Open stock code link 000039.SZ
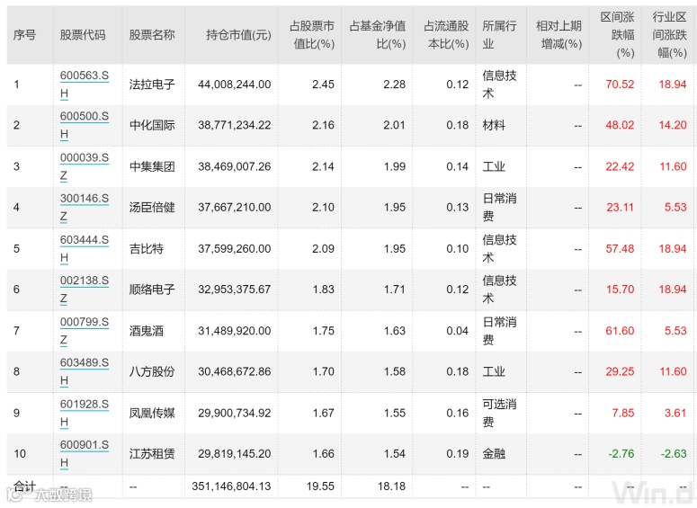 click(85, 166)
